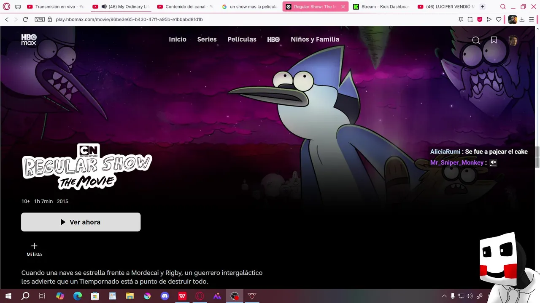Open Opera browser from taskbar

pyautogui.click(x=200, y=296)
